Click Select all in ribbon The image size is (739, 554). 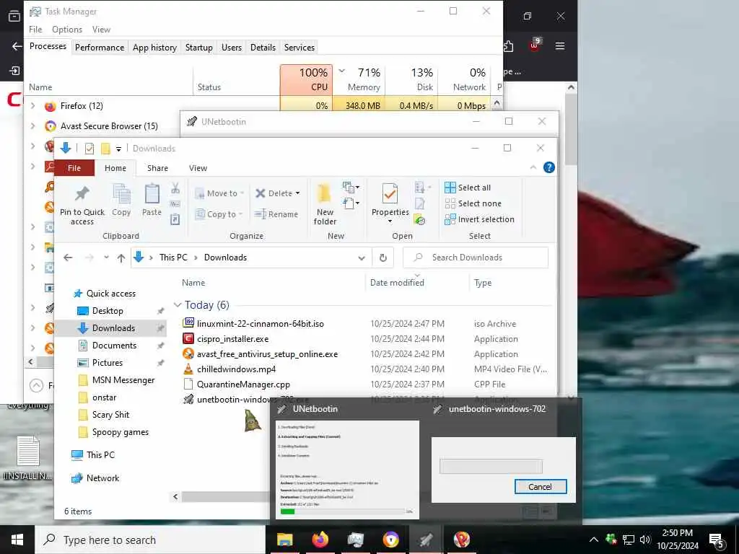pos(468,188)
